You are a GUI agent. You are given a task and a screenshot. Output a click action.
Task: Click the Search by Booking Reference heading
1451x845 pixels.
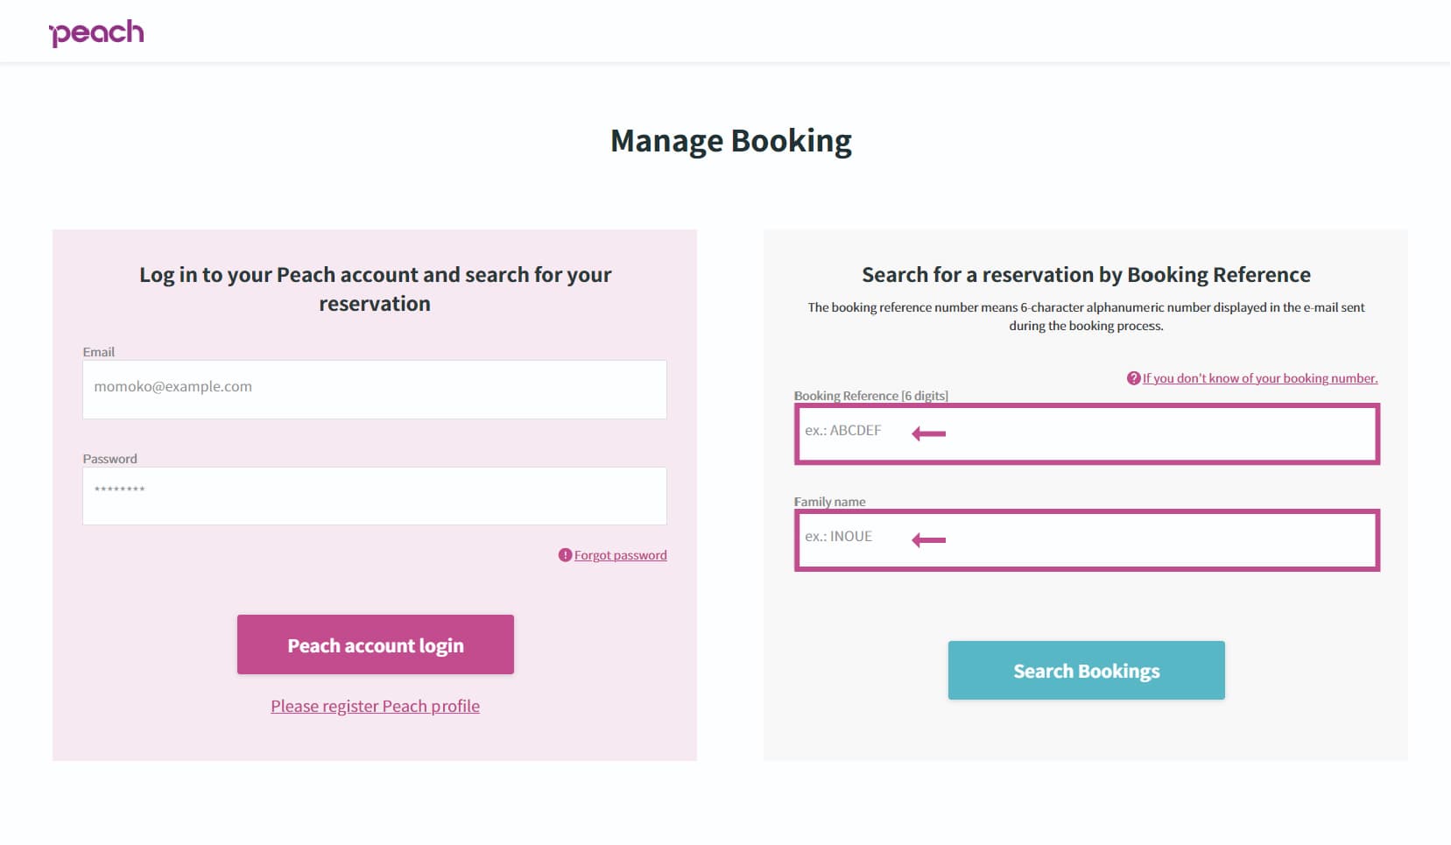pyautogui.click(x=1086, y=275)
